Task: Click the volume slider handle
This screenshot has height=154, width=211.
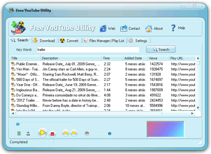Action: (110, 133)
